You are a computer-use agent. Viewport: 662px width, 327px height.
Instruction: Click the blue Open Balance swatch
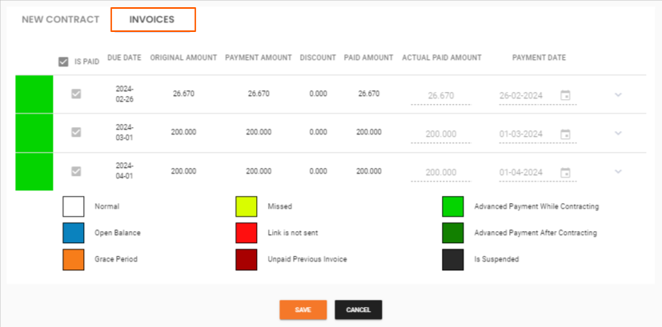[73, 233]
